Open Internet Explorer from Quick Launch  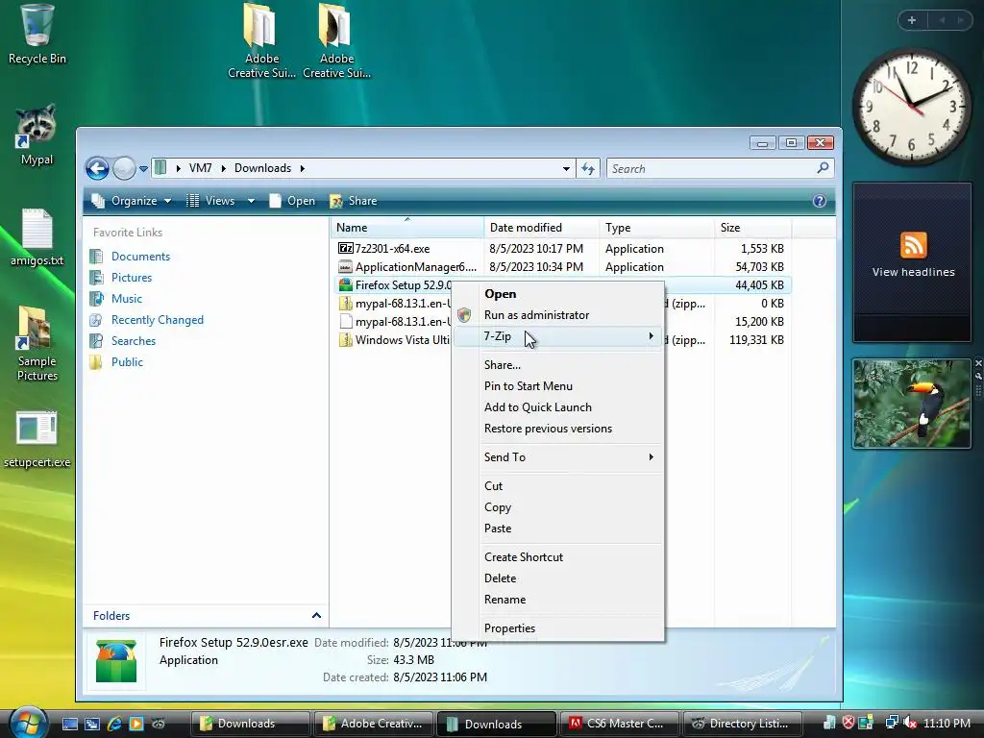114,724
